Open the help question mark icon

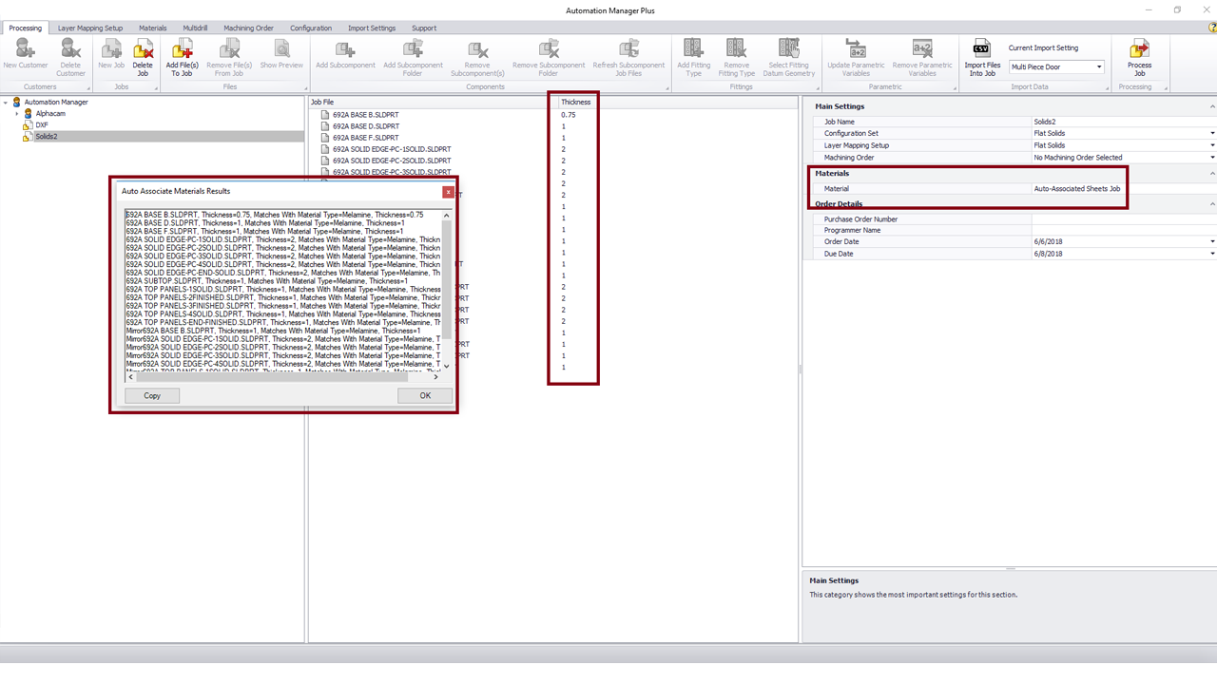[1211, 28]
